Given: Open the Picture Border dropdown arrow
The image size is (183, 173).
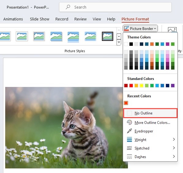Looking at the screenshot, I should pyautogui.click(x=155, y=28).
